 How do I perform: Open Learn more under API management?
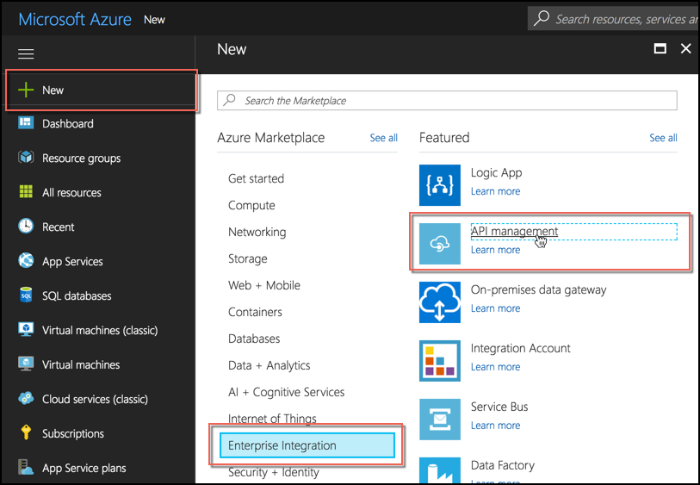tap(496, 250)
